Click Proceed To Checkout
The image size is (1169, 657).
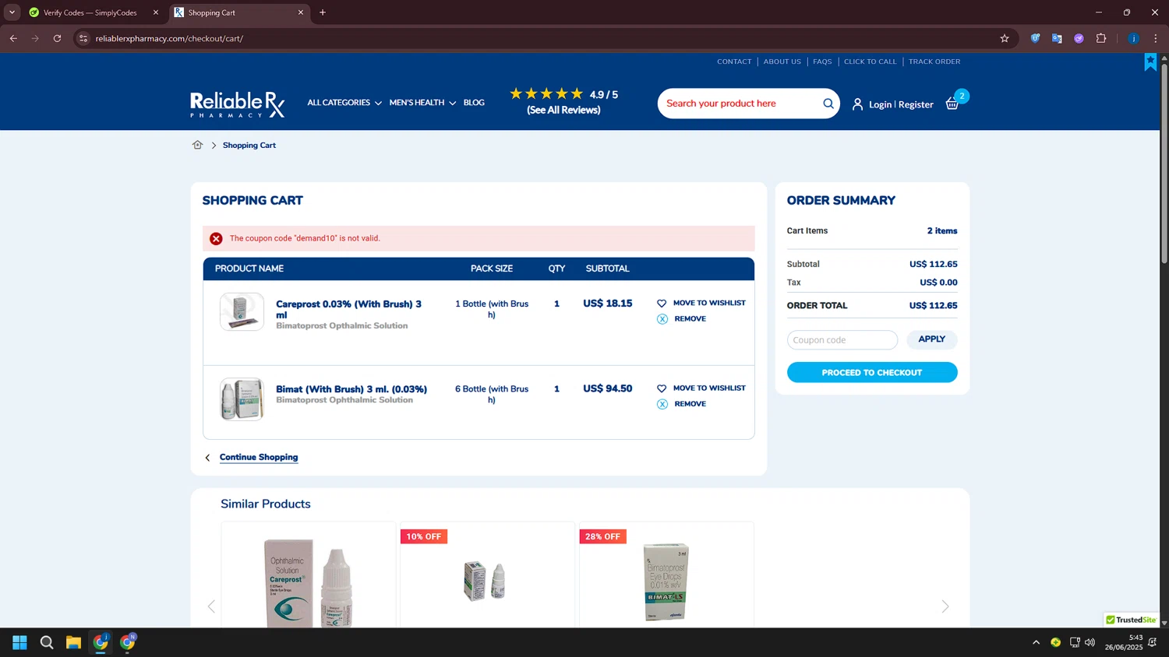[x=872, y=373]
